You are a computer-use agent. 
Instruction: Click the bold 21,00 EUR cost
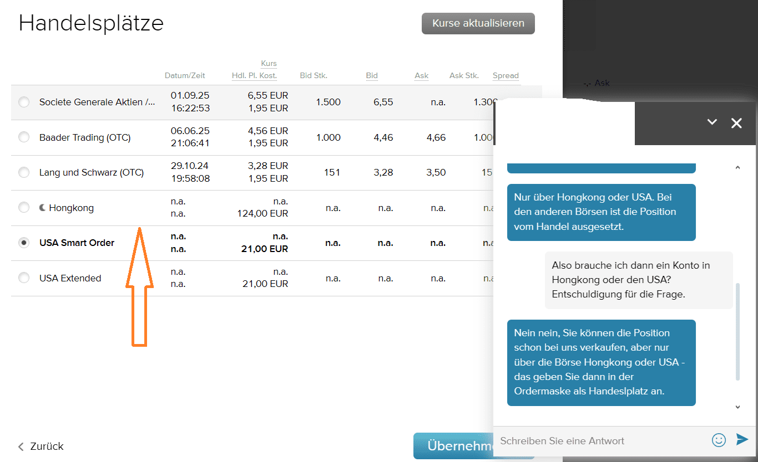[x=265, y=249]
